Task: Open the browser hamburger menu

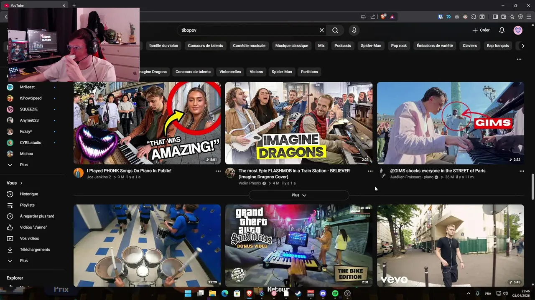Action: [529, 17]
